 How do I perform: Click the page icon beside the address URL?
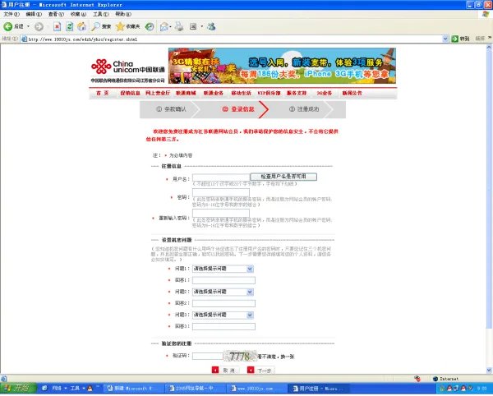(x=24, y=39)
